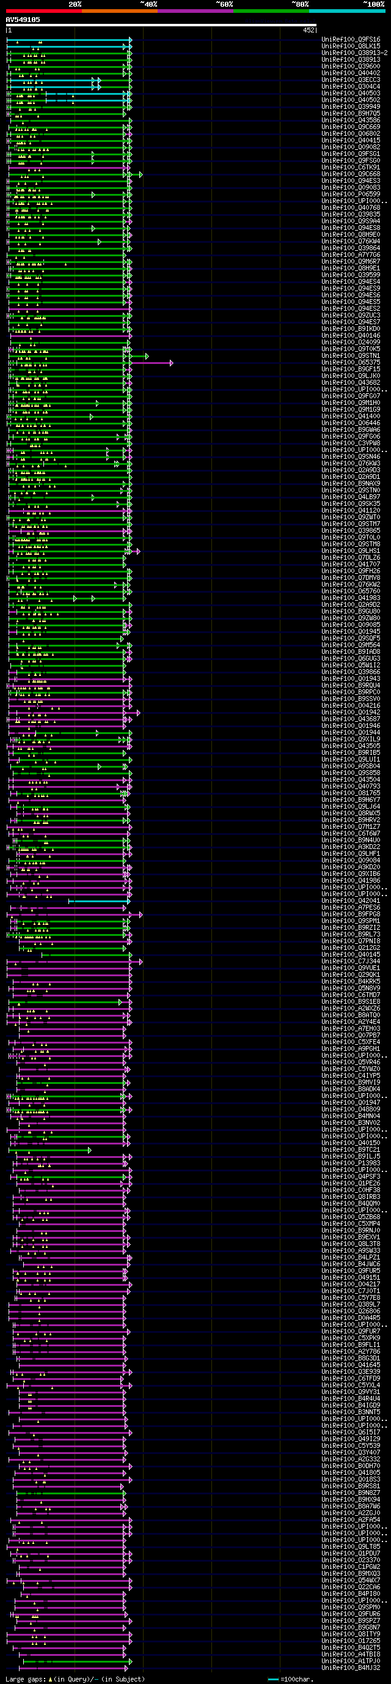Click label UniRef100_Q40768

351,208
